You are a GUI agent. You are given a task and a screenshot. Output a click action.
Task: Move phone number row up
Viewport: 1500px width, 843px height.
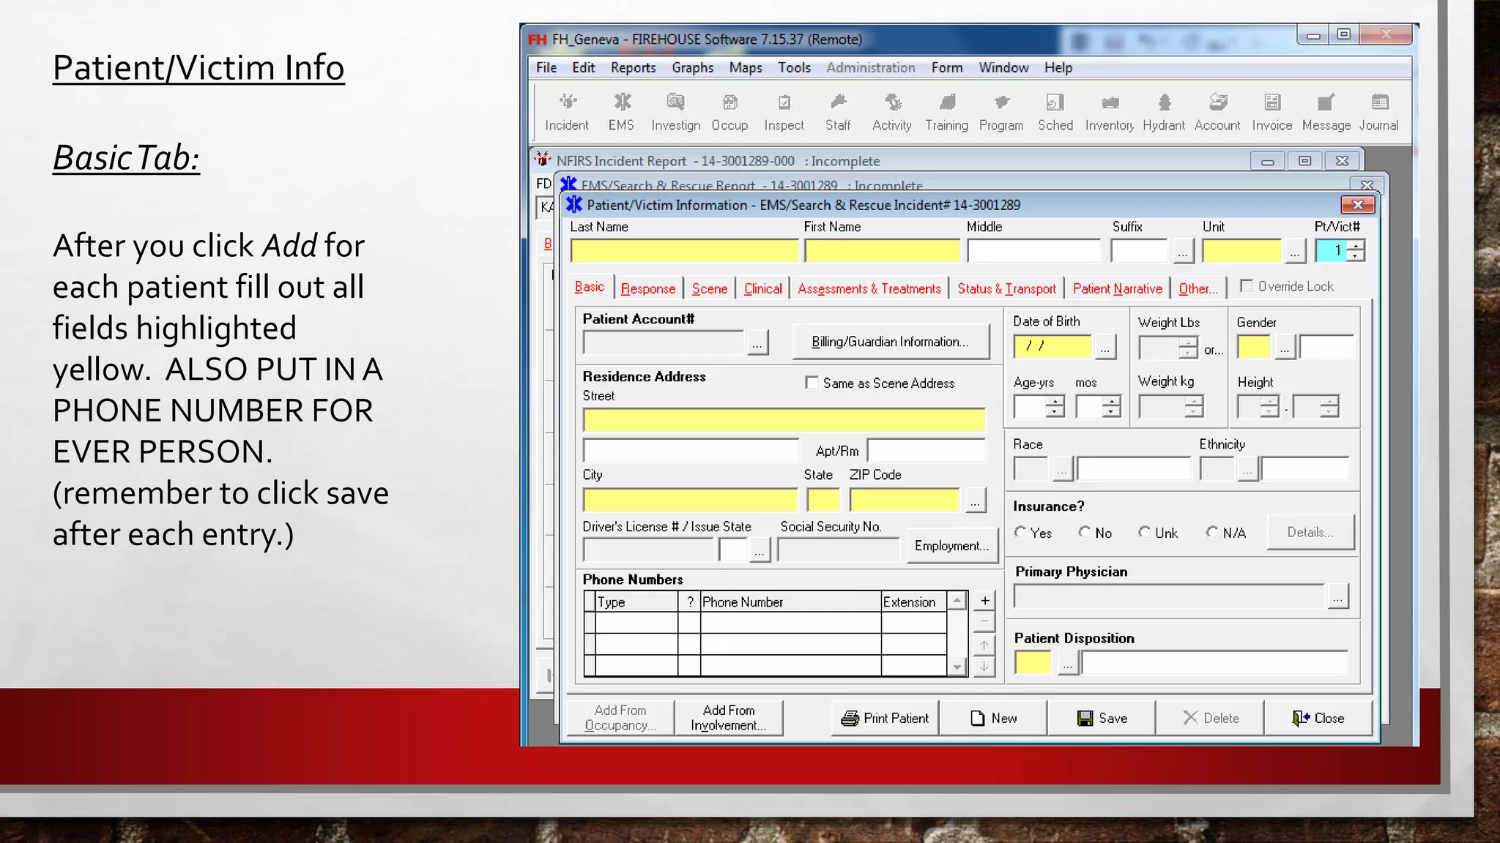984,645
